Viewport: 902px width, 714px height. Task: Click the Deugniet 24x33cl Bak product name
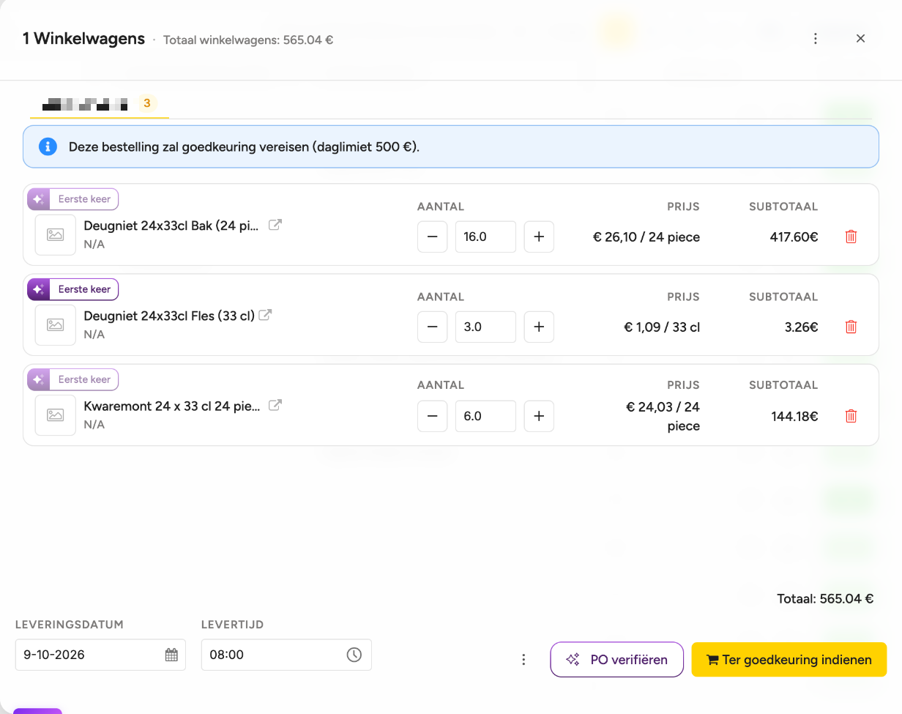coord(171,226)
